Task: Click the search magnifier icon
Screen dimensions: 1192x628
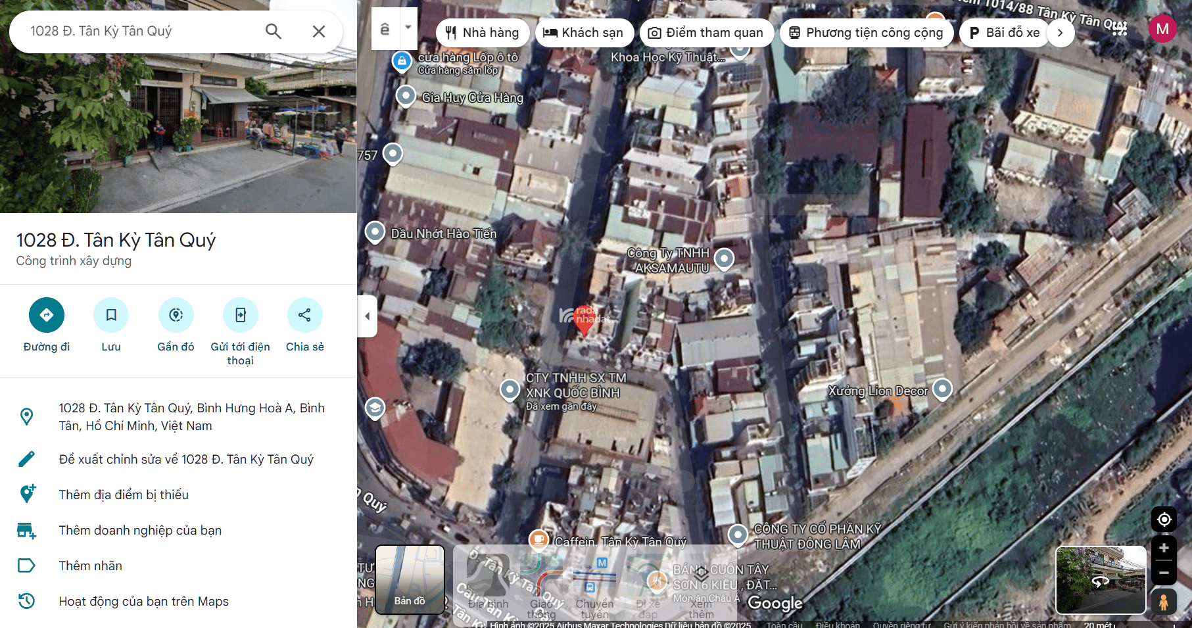Action: point(274,31)
